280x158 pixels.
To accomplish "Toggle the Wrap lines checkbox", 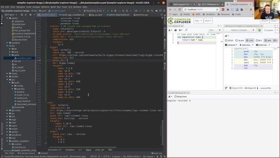I will coord(181,97).
